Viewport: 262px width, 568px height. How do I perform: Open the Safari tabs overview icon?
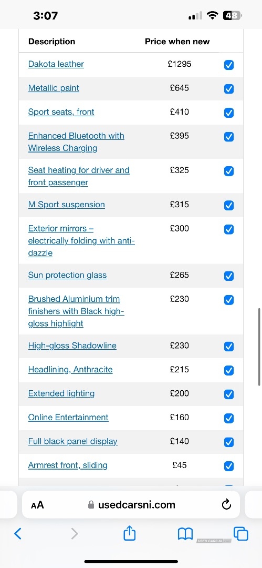click(241, 533)
